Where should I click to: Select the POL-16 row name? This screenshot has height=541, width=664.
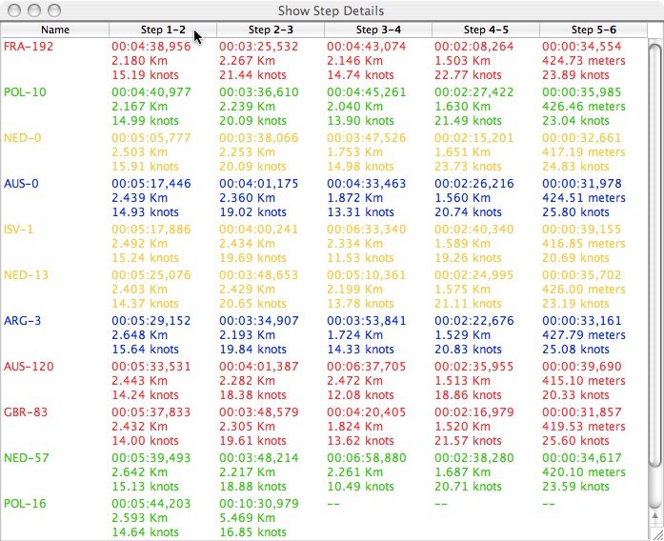(x=25, y=503)
